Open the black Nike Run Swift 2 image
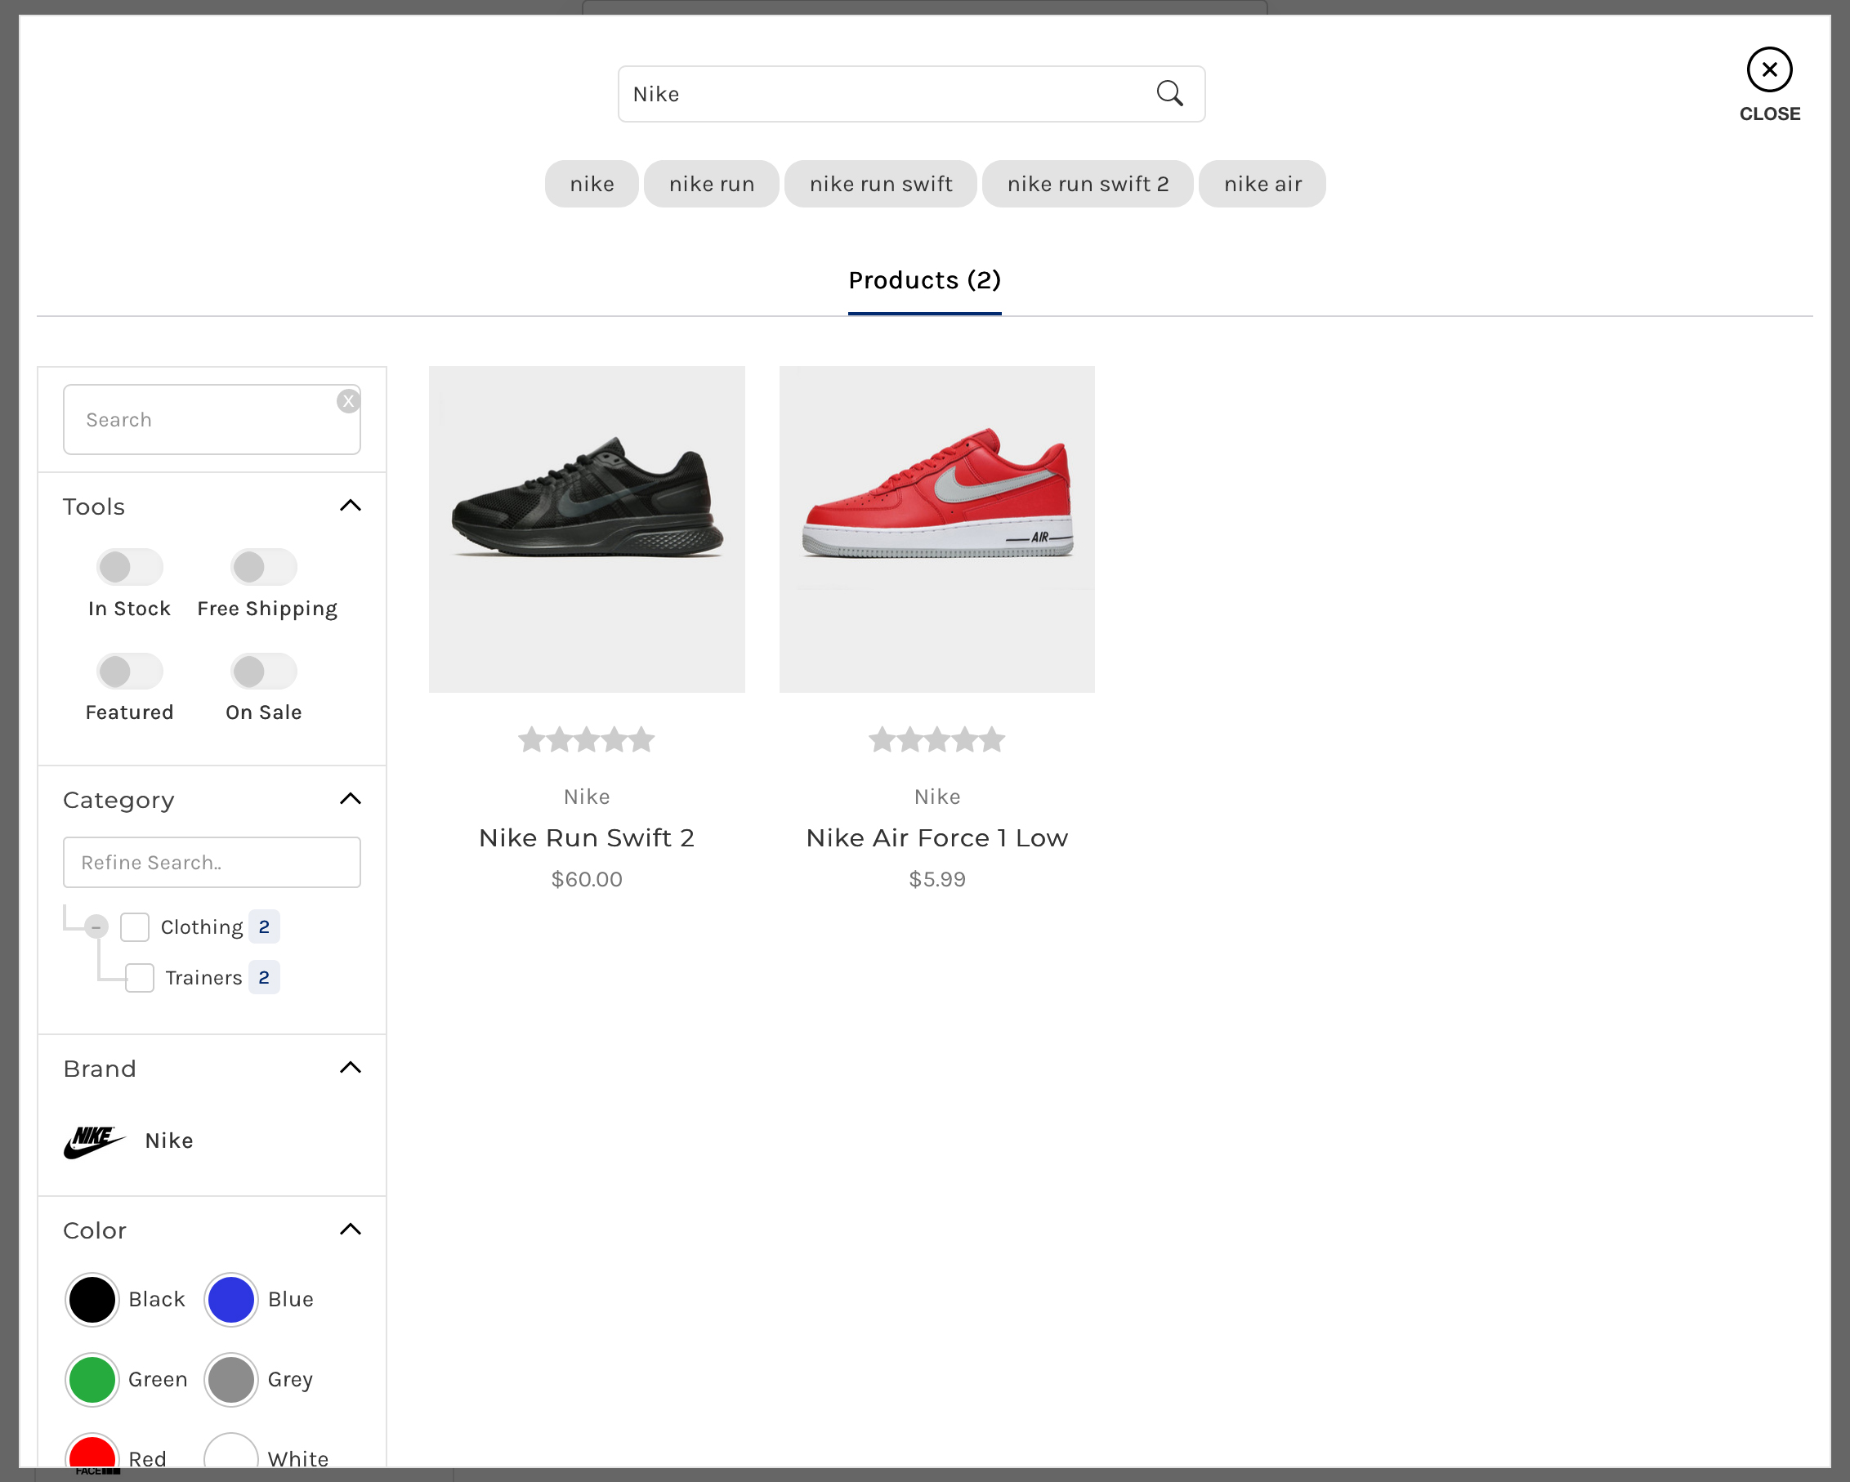 click(587, 529)
